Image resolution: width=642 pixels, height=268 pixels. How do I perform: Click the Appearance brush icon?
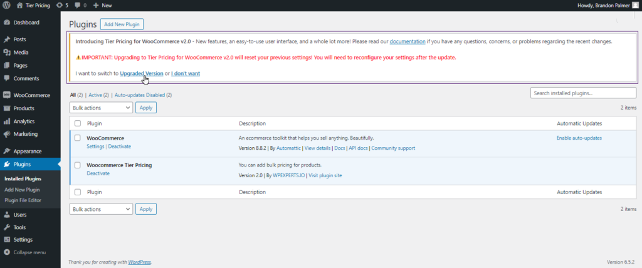tap(6, 152)
